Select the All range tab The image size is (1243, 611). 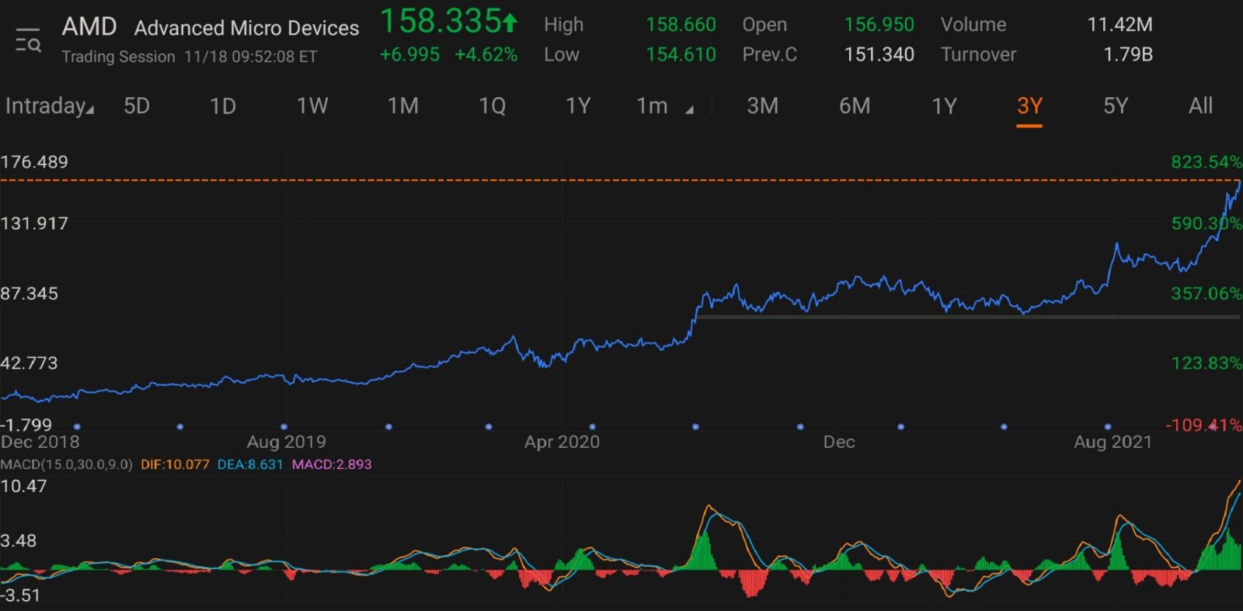(x=1200, y=106)
